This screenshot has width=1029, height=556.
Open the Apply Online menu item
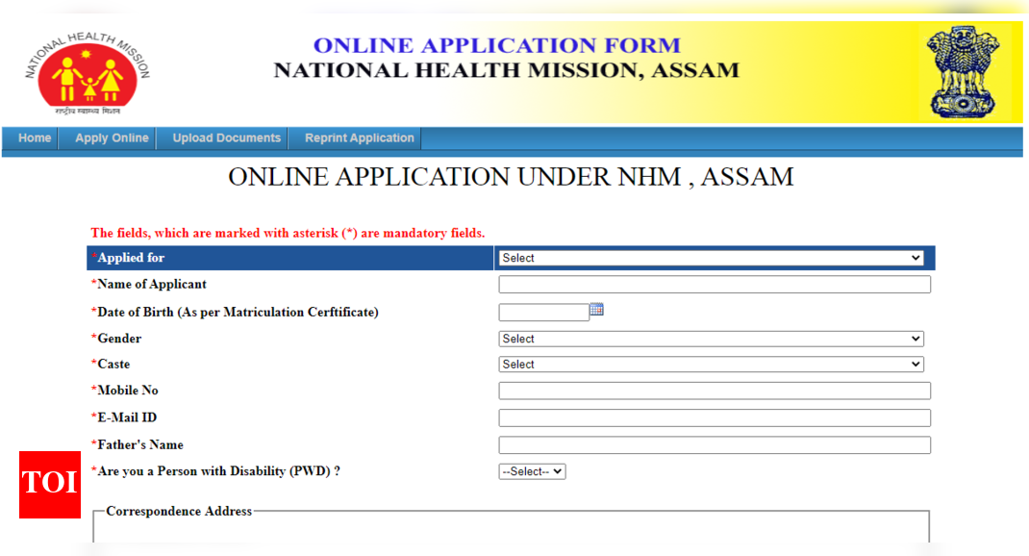(x=112, y=139)
